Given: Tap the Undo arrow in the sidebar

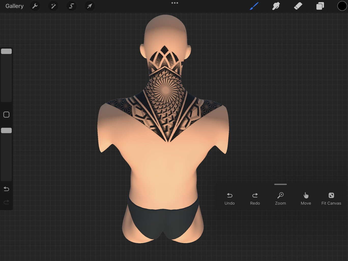Looking at the screenshot, I should [x=6, y=189].
